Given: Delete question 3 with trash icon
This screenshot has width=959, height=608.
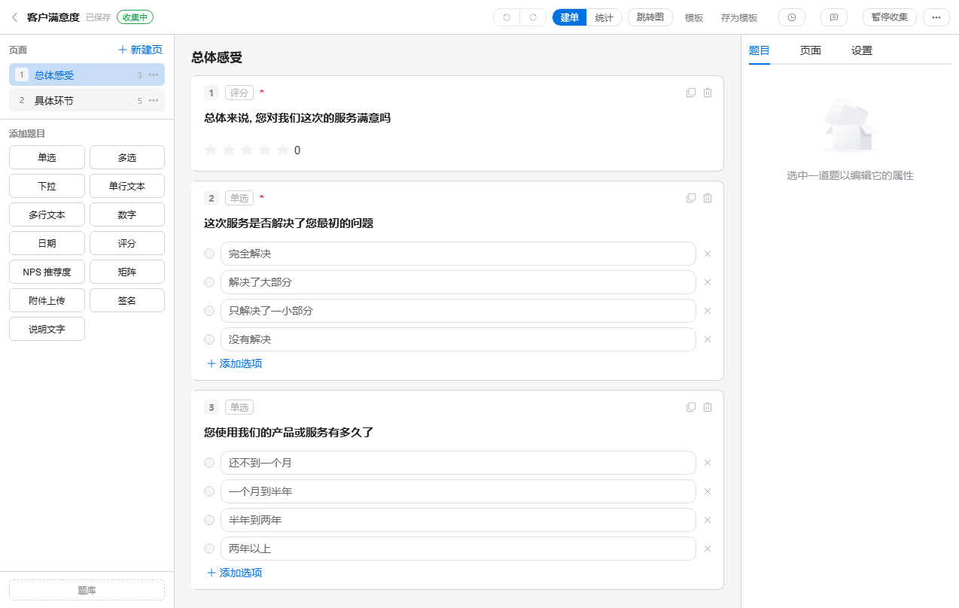Looking at the screenshot, I should coord(708,407).
